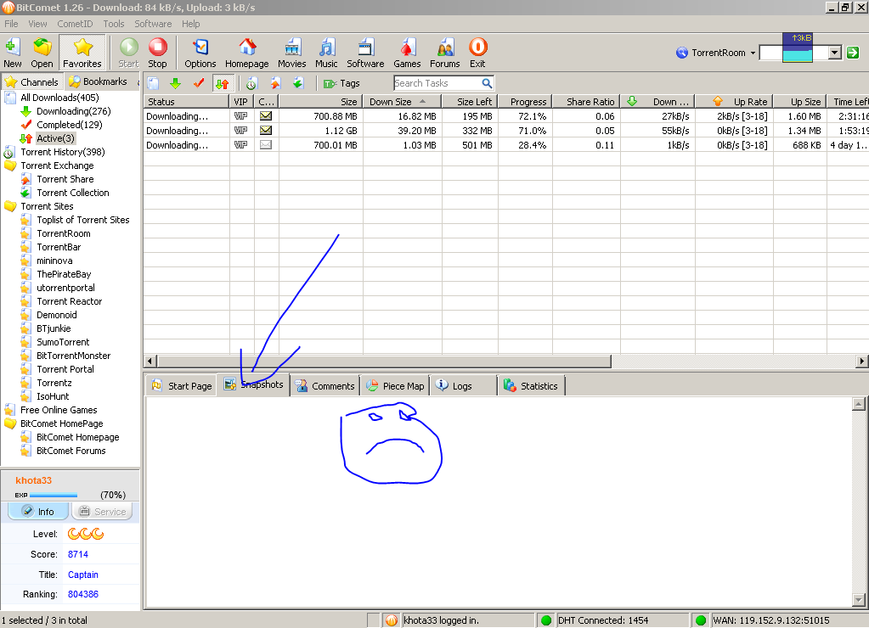Click the Search Tasks input field

[x=437, y=83]
